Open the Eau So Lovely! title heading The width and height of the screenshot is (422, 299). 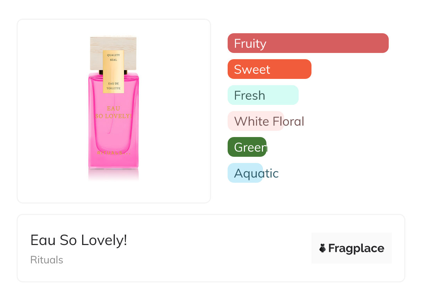79,240
